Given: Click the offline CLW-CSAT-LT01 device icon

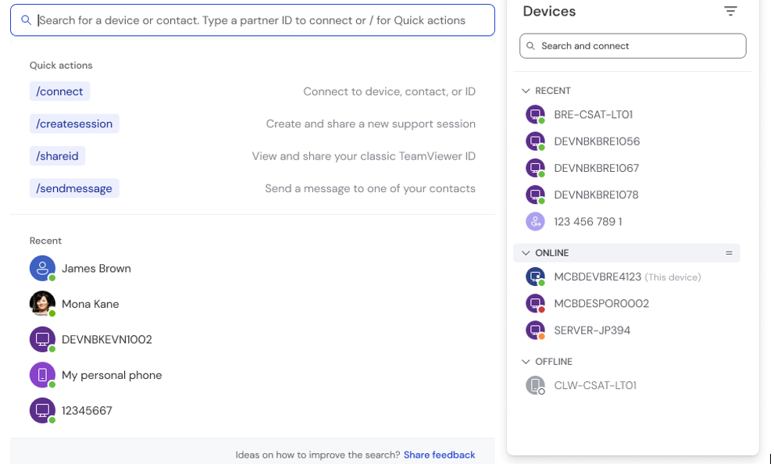Looking at the screenshot, I should point(535,385).
